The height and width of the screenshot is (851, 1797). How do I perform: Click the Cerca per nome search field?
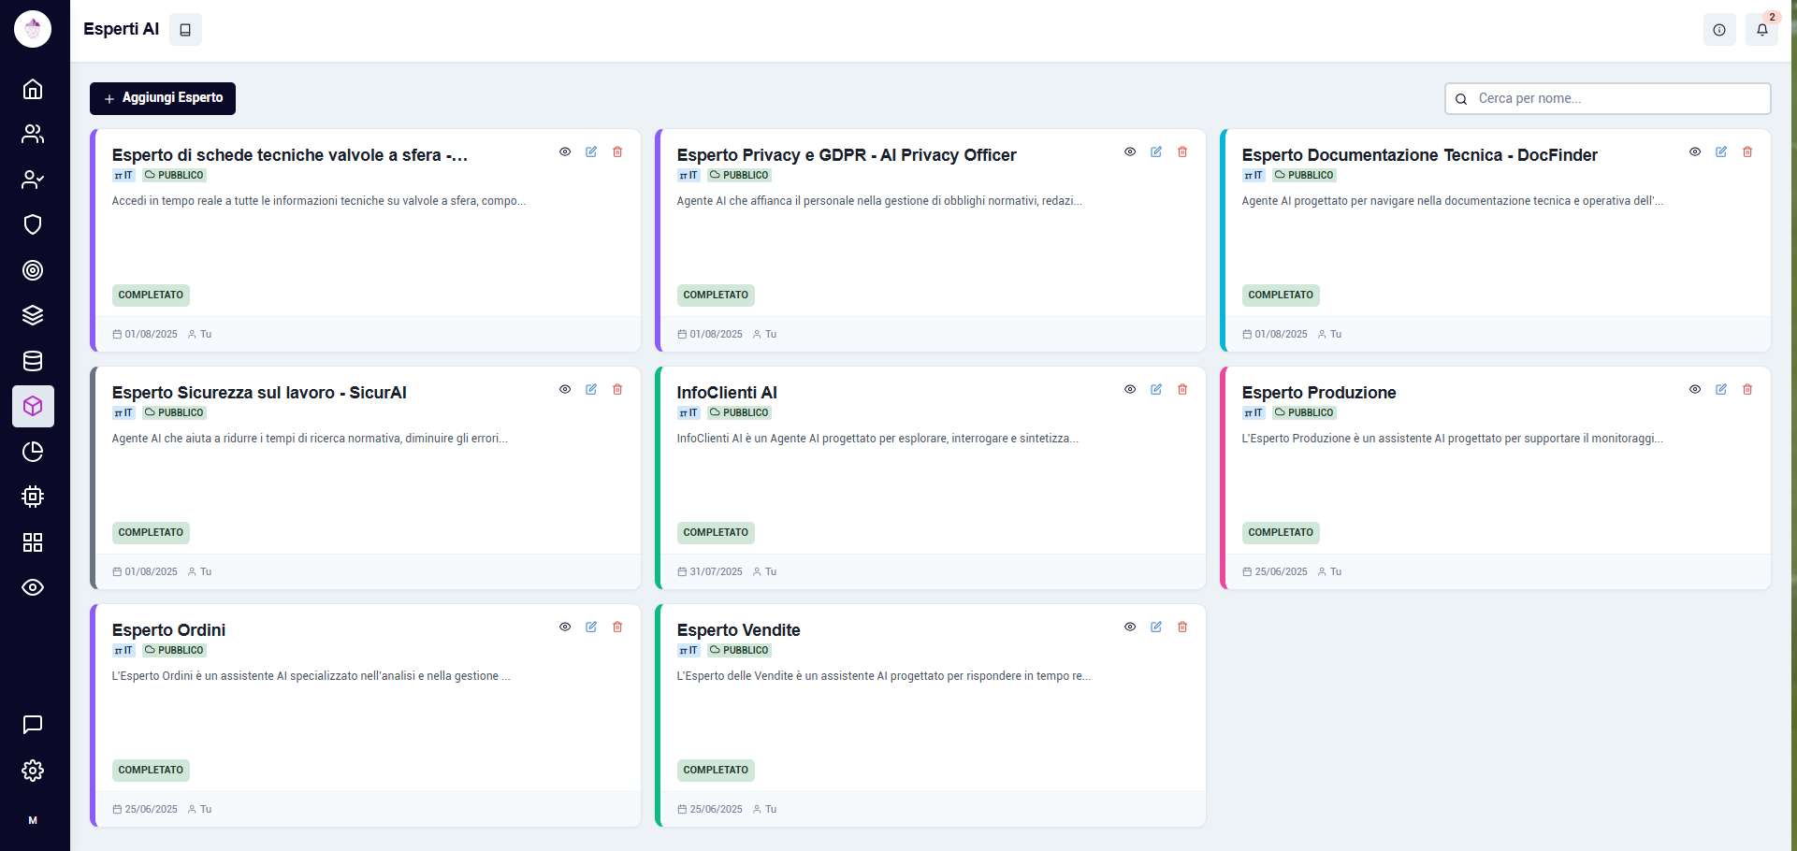tap(1607, 98)
